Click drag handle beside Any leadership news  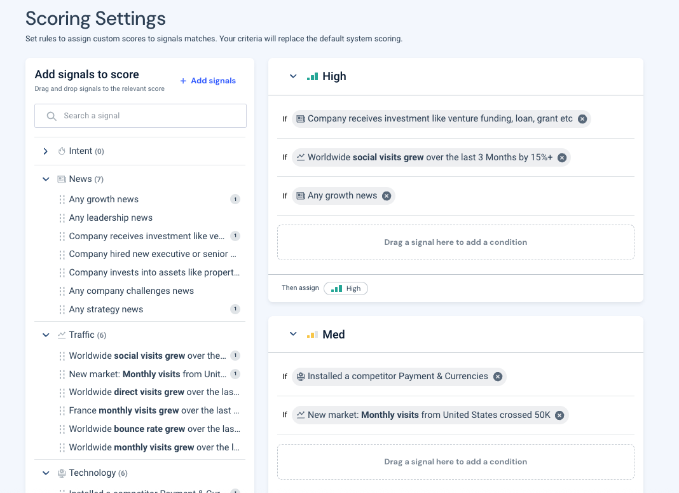(x=62, y=218)
